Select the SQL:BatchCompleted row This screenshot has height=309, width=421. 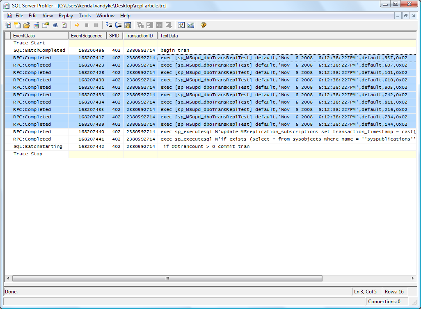[x=210, y=50]
